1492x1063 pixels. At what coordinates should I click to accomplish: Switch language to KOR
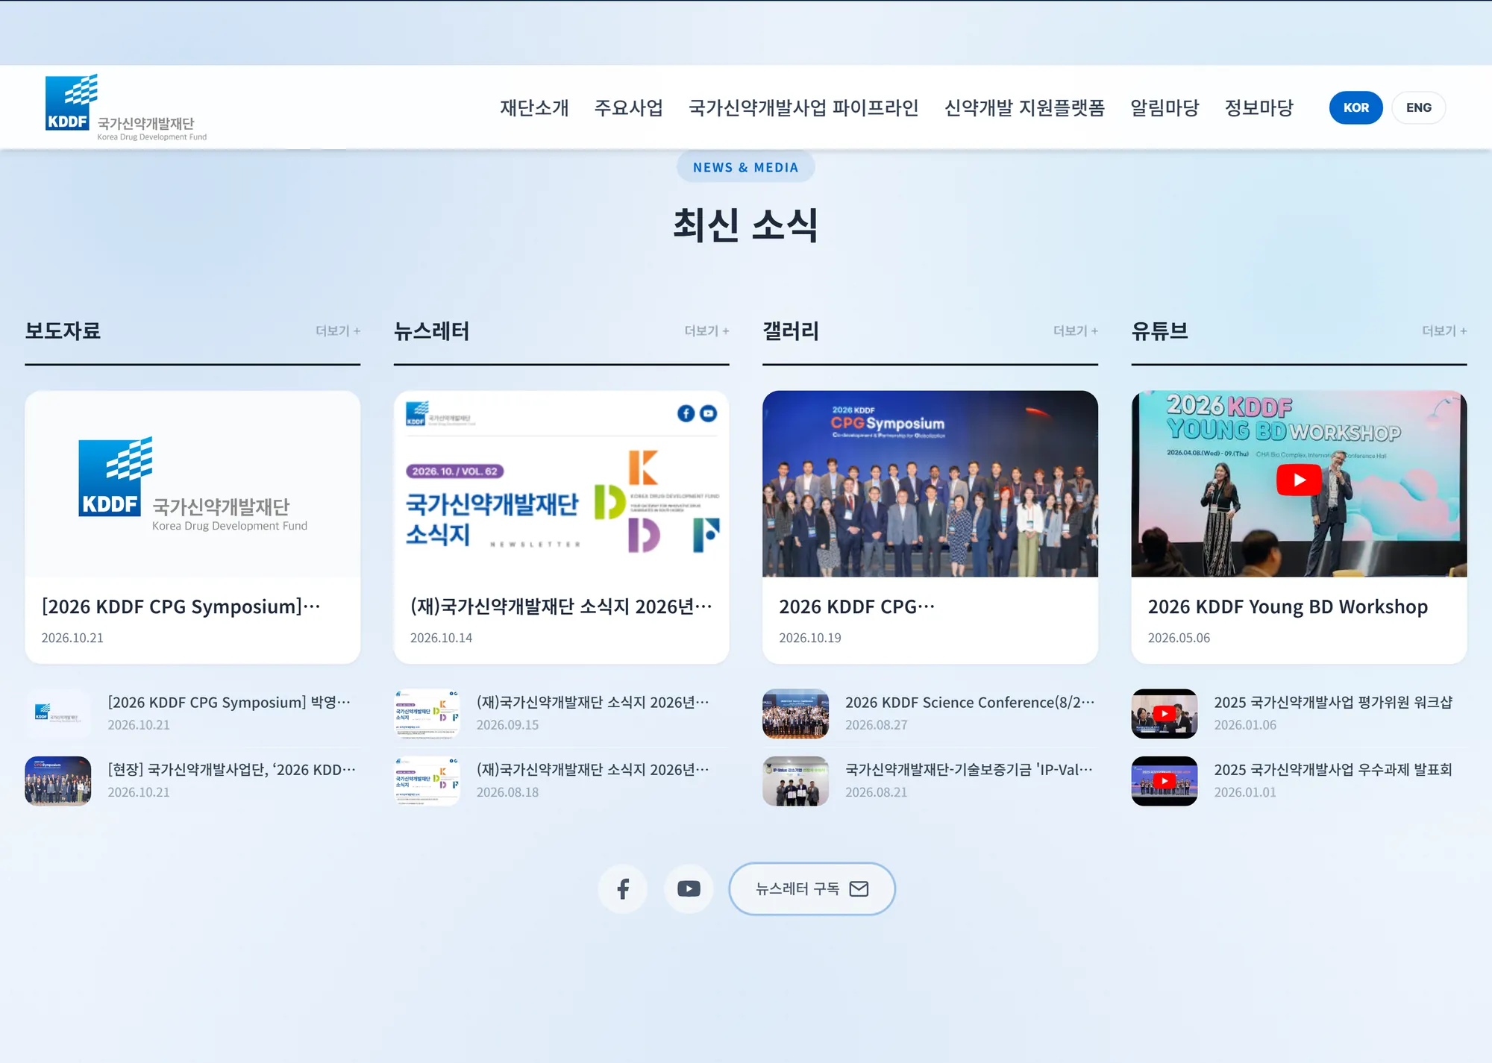(x=1355, y=107)
